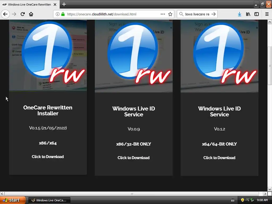Select the Windows Live OneCare Rewritten tab
The image size is (272, 204).
coord(30,5)
